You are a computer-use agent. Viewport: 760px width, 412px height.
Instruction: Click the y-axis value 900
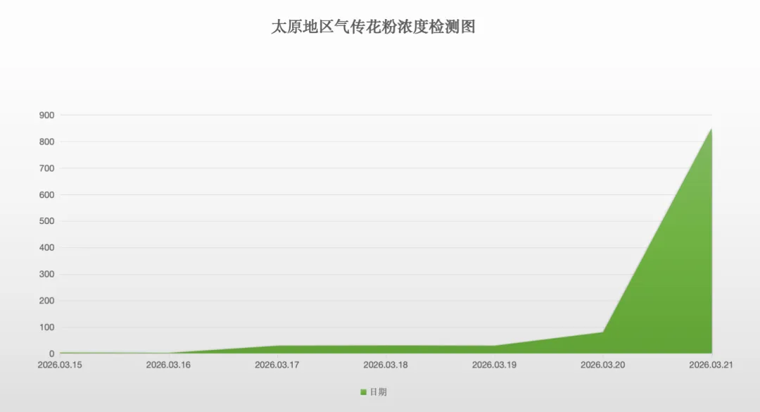pos(46,116)
